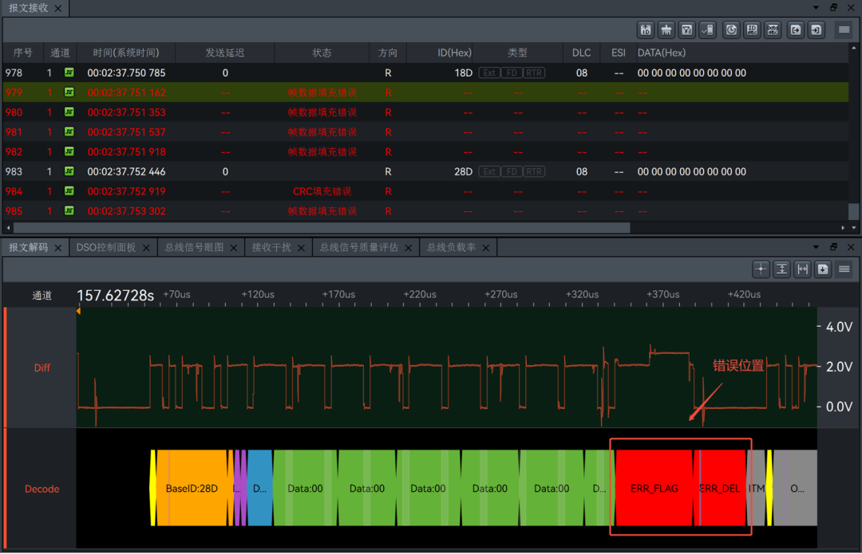The height and width of the screenshot is (554, 862).
Task: Click the export messages file icon
Action: [796, 29]
